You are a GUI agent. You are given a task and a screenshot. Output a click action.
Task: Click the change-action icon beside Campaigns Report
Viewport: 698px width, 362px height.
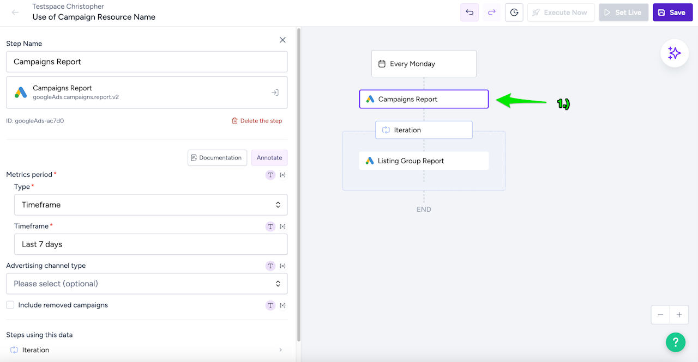[x=275, y=93]
